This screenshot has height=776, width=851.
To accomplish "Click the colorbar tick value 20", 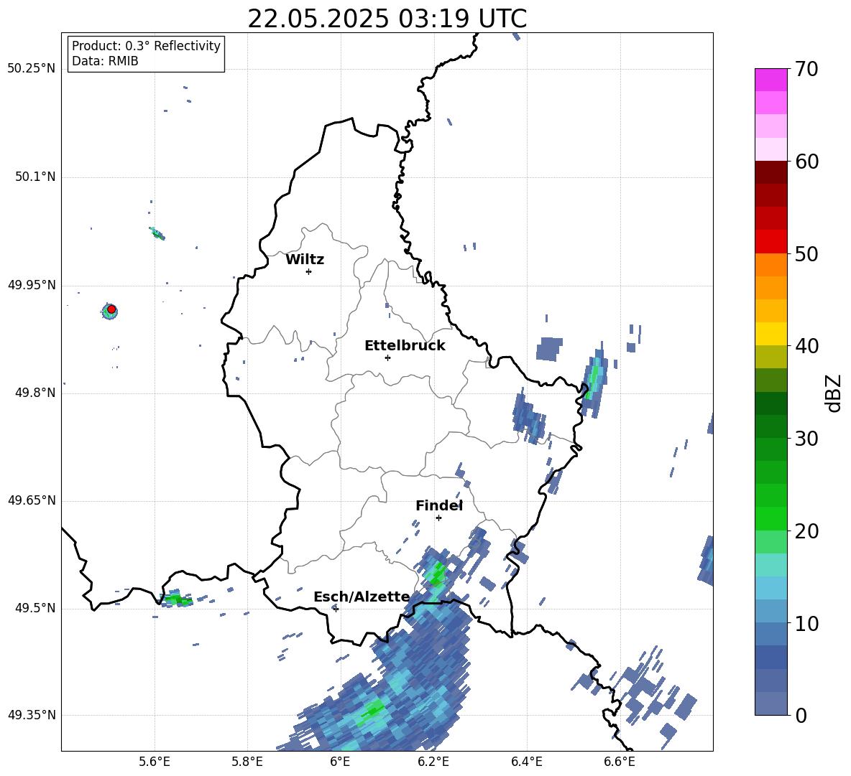I will pyautogui.click(x=806, y=531).
